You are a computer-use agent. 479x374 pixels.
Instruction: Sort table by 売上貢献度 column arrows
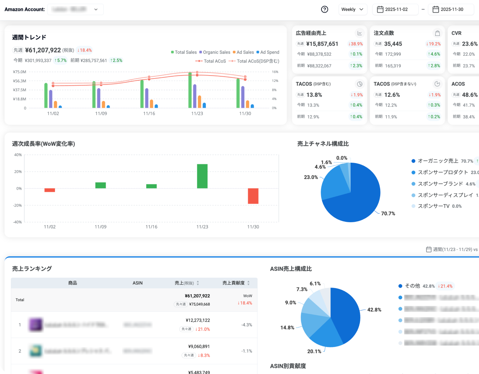tap(248, 283)
